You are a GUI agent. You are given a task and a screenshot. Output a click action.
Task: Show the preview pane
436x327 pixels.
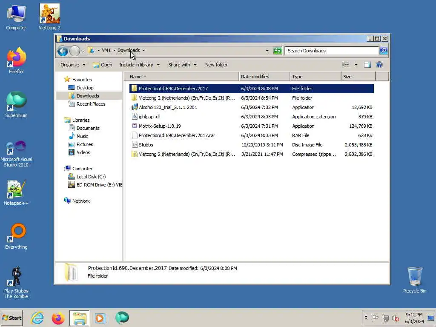(367, 65)
